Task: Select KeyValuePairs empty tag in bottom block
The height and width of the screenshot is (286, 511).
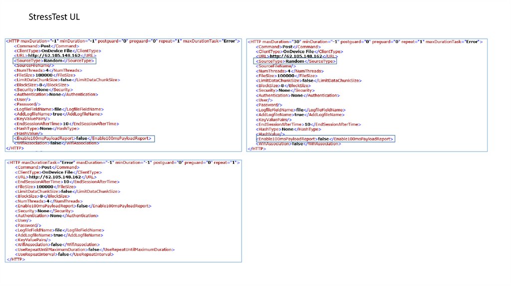Action: click(x=33, y=240)
